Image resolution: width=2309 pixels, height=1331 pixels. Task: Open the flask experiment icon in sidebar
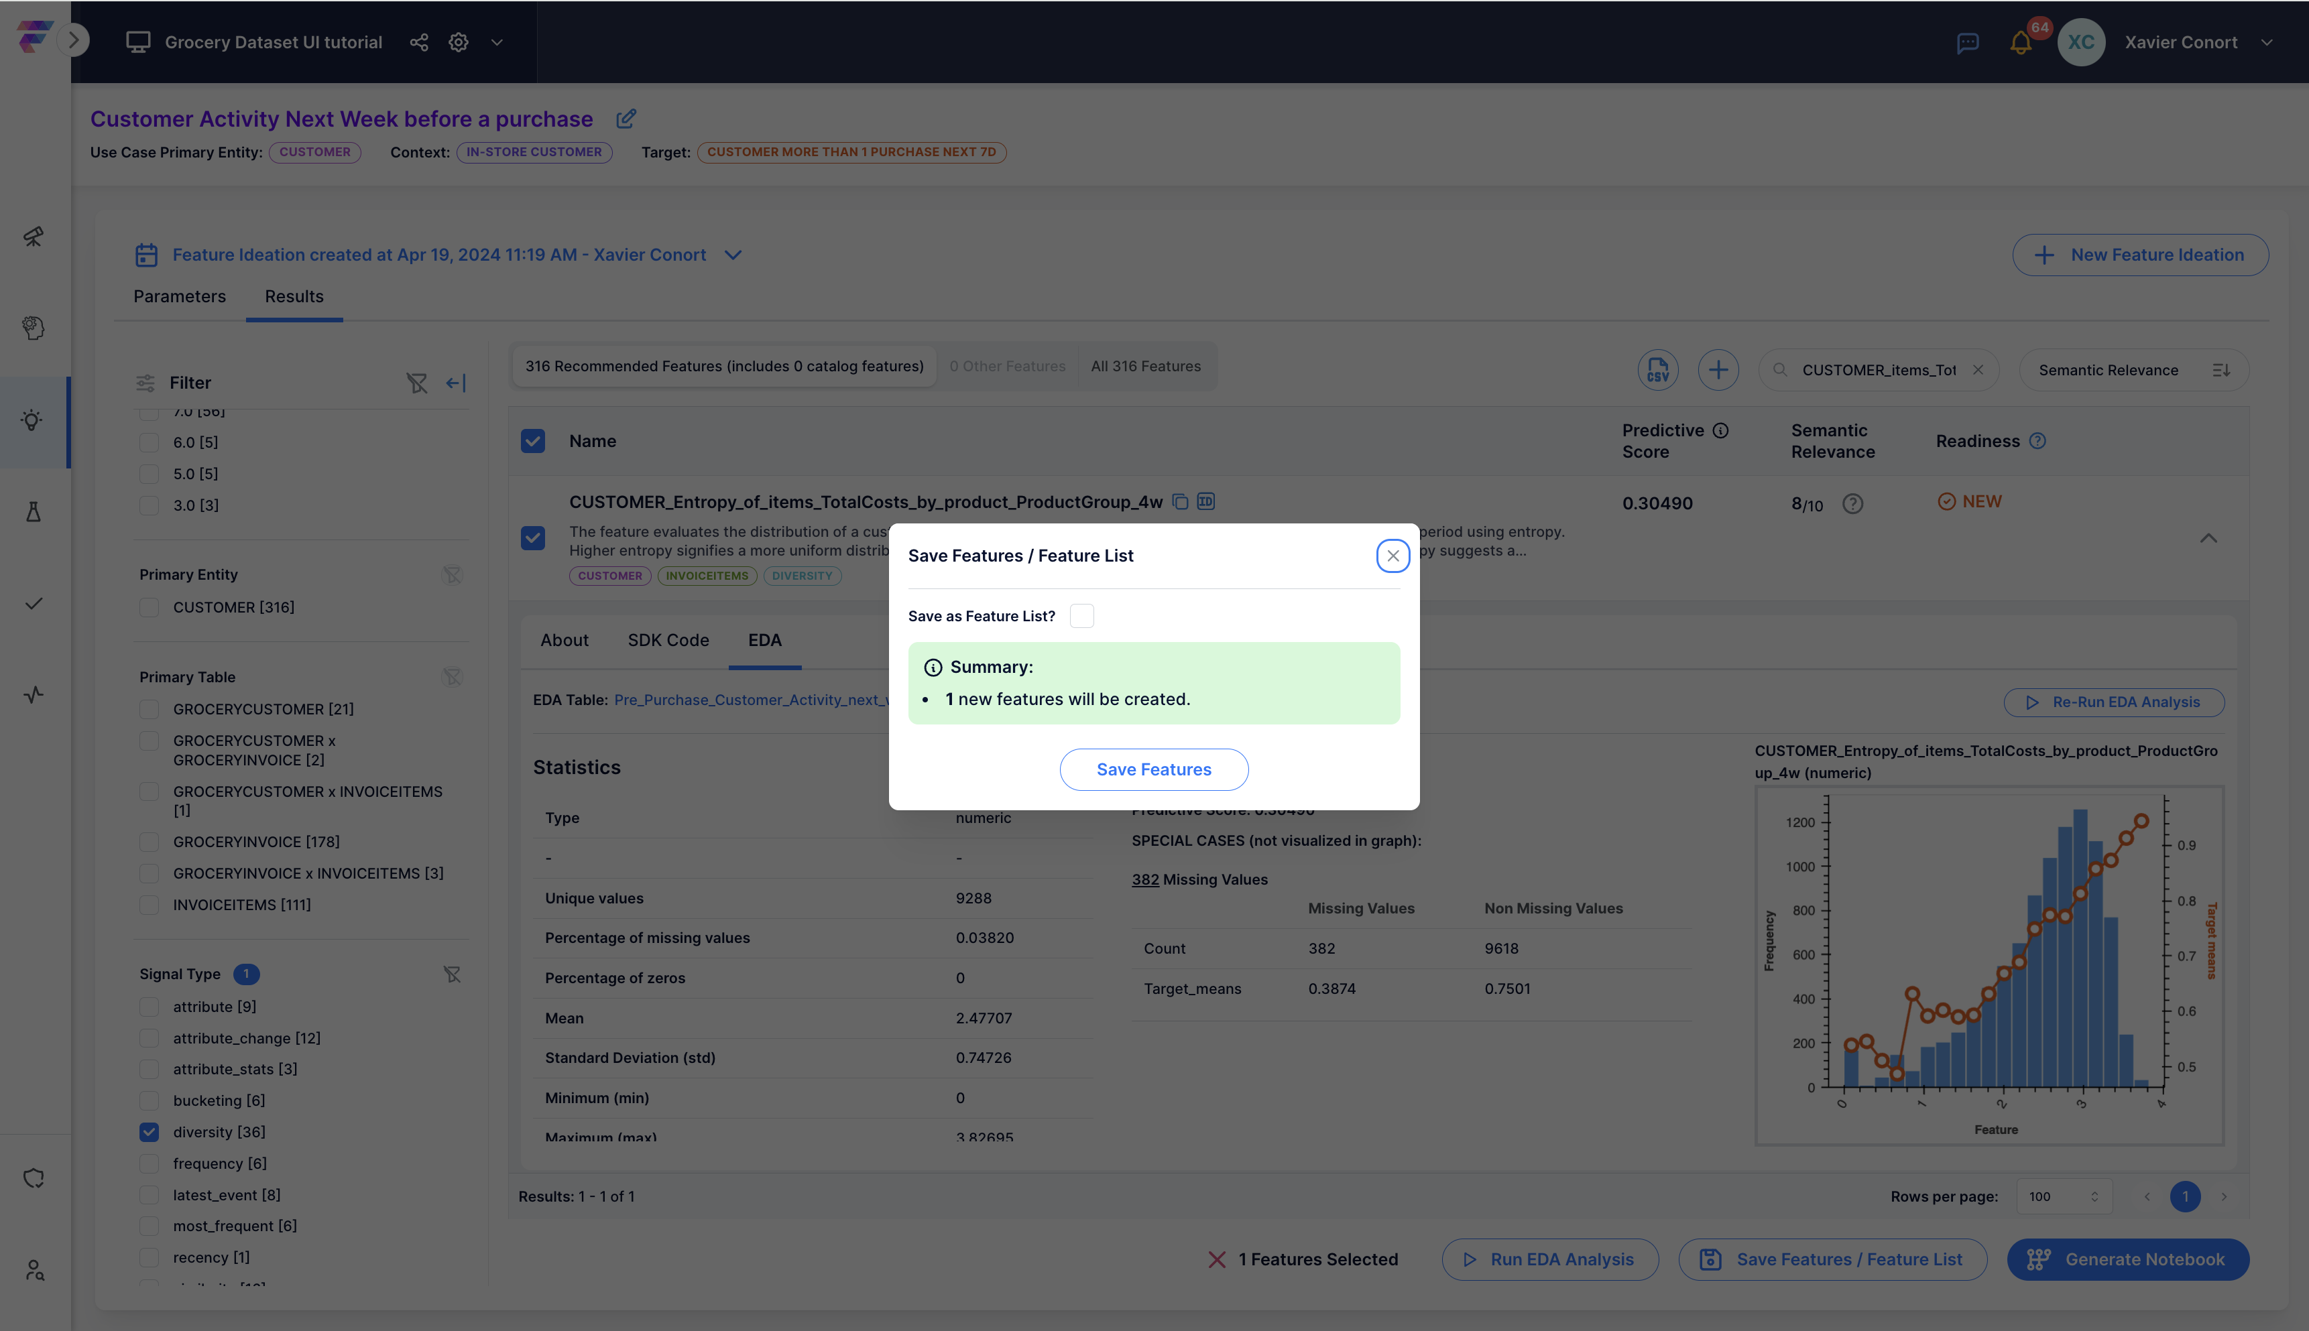click(33, 512)
